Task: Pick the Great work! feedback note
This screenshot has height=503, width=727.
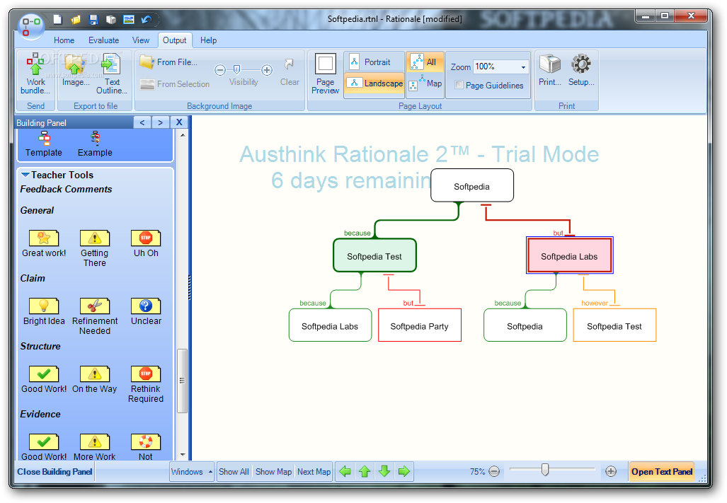Action: click(x=44, y=244)
